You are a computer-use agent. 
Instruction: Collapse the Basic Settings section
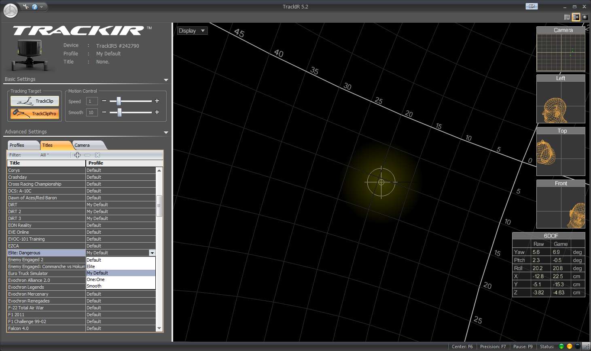pyautogui.click(x=166, y=80)
